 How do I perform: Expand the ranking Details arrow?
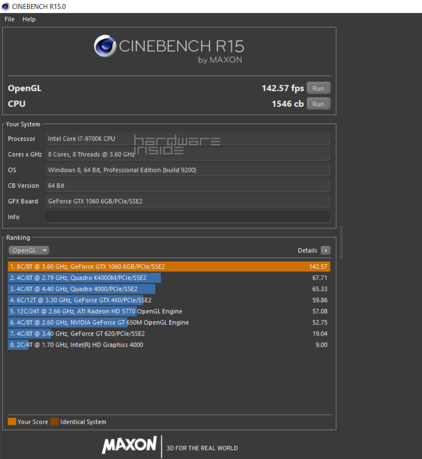325,251
